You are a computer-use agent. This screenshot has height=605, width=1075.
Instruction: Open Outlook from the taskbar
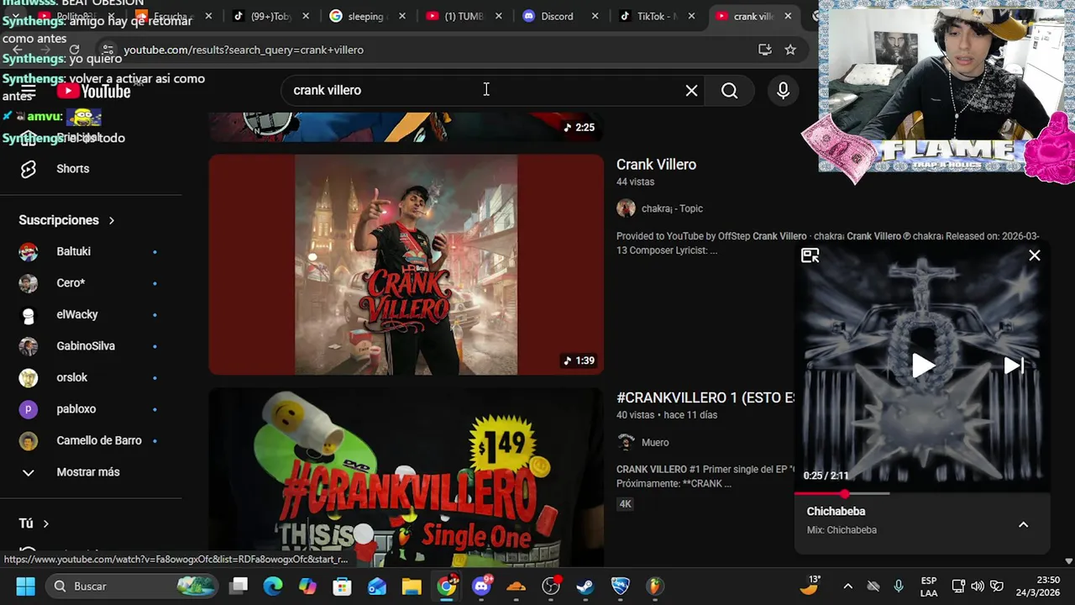pyautogui.click(x=376, y=586)
